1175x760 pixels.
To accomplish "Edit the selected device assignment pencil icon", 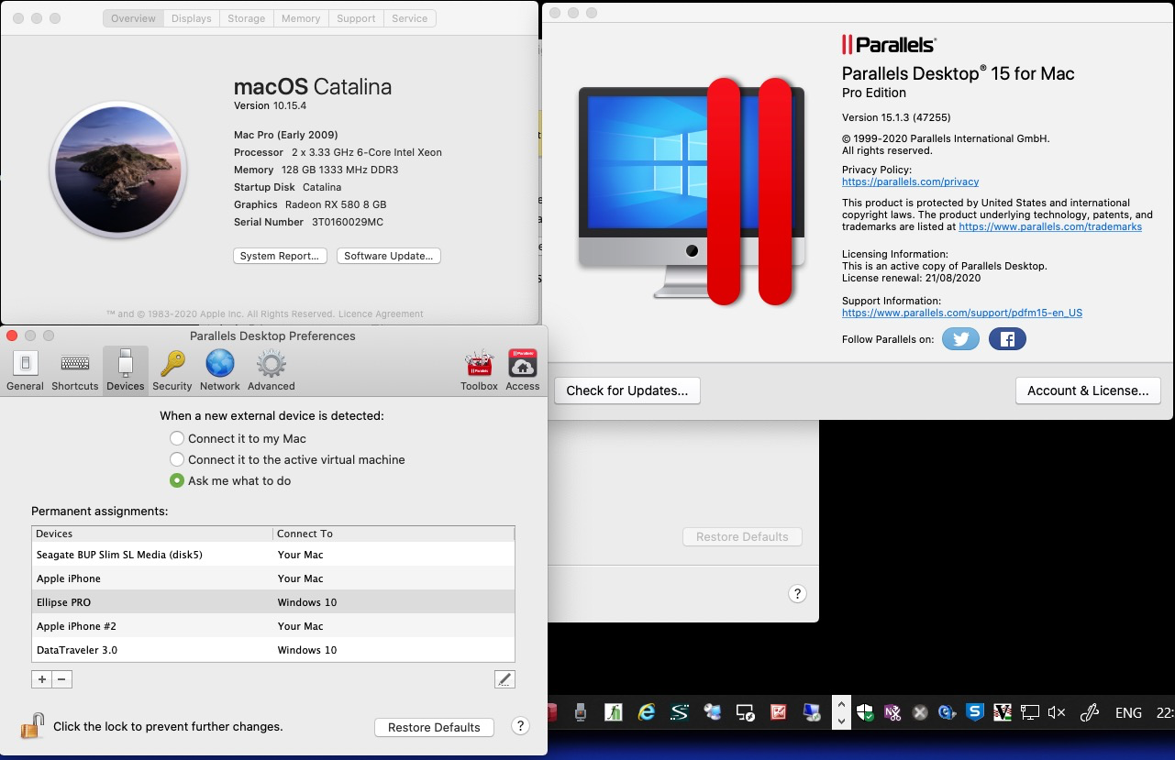I will [504, 679].
